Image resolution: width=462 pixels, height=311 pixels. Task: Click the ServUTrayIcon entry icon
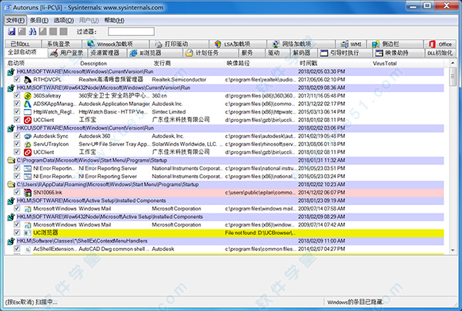pyautogui.click(x=28, y=144)
